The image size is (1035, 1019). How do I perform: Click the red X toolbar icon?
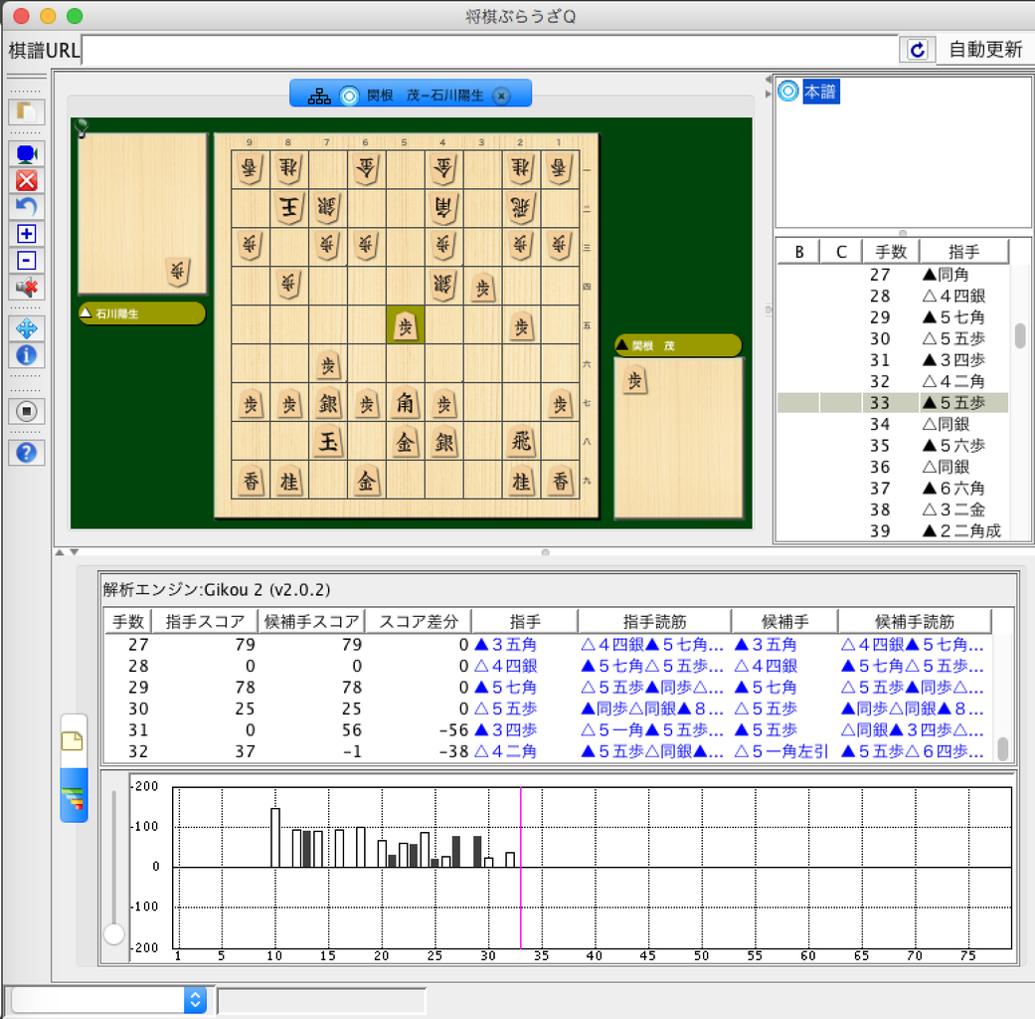27,180
